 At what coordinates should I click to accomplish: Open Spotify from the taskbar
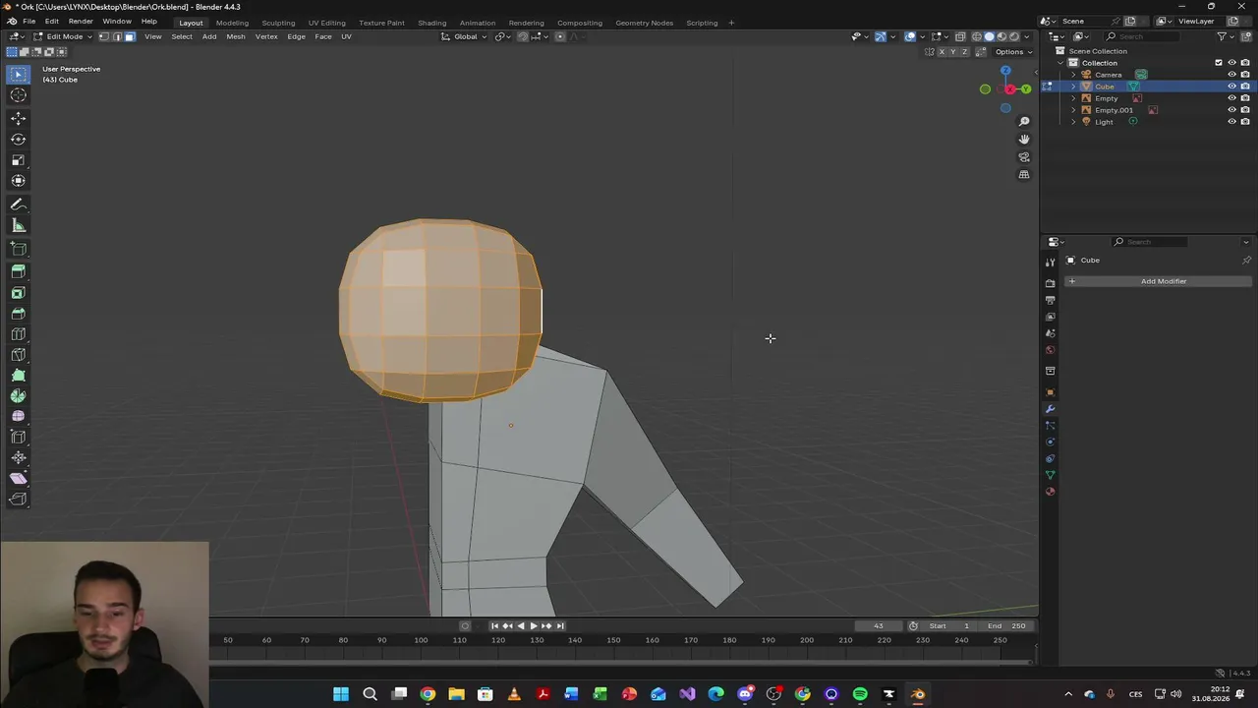click(860, 694)
